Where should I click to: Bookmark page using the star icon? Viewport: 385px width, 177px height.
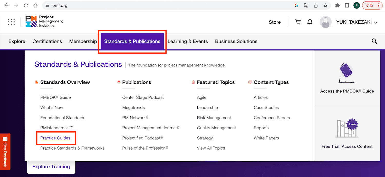325,5
